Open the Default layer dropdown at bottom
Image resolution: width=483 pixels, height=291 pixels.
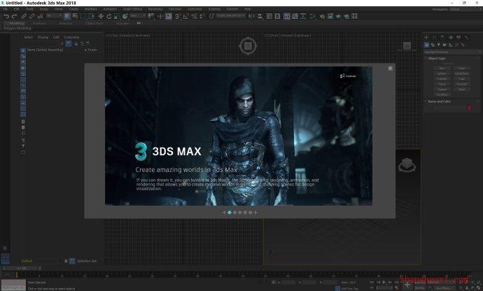pyautogui.click(x=41, y=261)
